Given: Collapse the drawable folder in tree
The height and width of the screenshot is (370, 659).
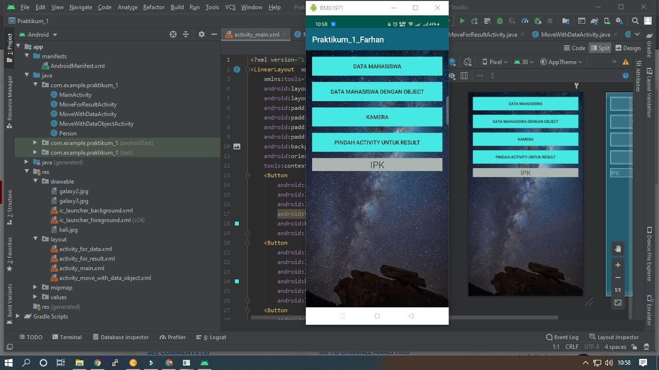Looking at the screenshot, I should click(36, 181).
